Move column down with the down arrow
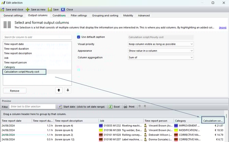229x142 pixels. tap(67, 90)
